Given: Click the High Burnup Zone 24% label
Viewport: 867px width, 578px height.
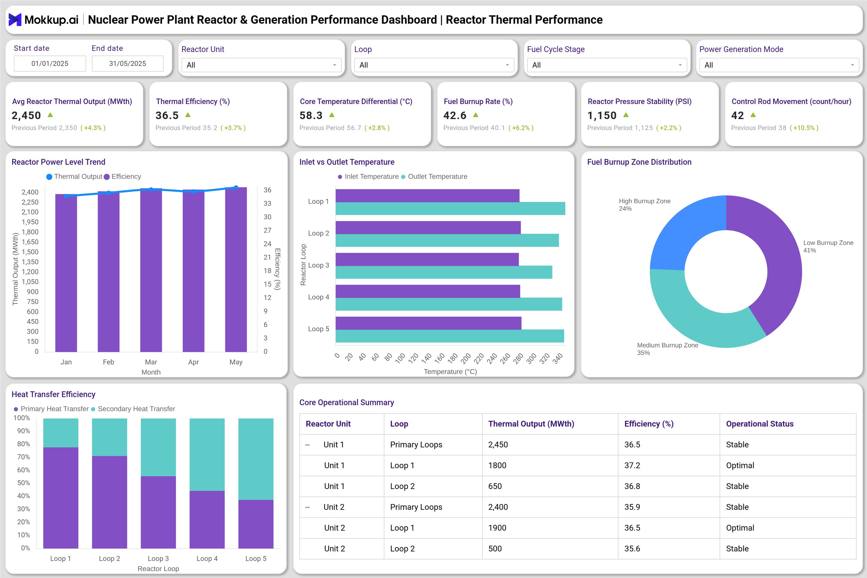Looking at the screenshot, I should [644, 205].
